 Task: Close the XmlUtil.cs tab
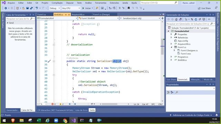(69, 14)
